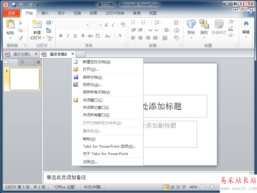Click the Undo icon in title bar
The width and height of the screenshot is (257, 193).
coord(21,5)
